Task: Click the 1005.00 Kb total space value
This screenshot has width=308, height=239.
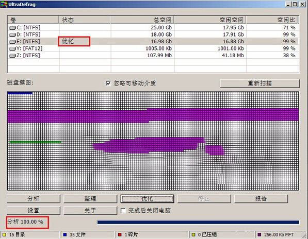Action: pyautogui.click(x=159, y=48)
